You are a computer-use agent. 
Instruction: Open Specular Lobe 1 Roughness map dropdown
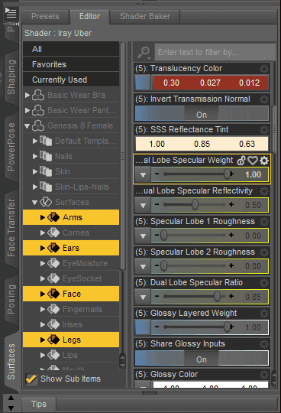click(143, 236)
